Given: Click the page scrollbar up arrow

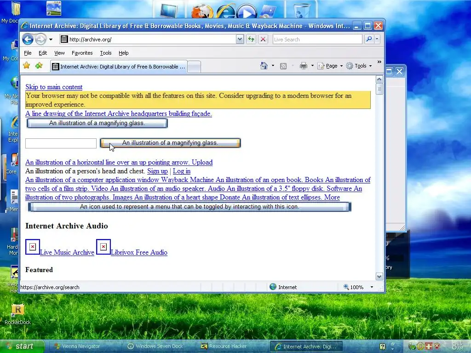Looking at the screenshot, I should tap(379, 80).
